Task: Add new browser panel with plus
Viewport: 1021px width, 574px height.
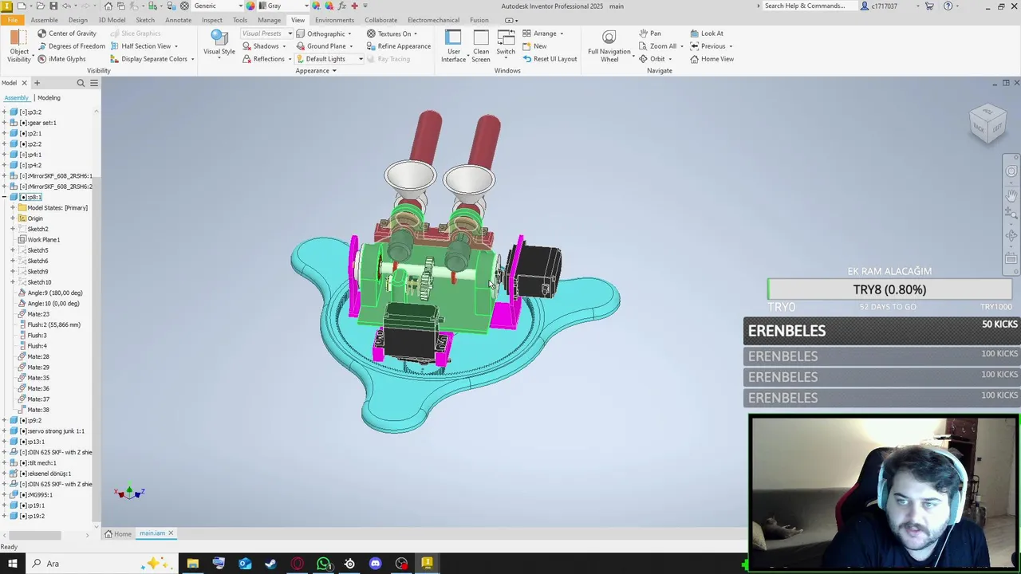Action: click(x=37, y=83)
